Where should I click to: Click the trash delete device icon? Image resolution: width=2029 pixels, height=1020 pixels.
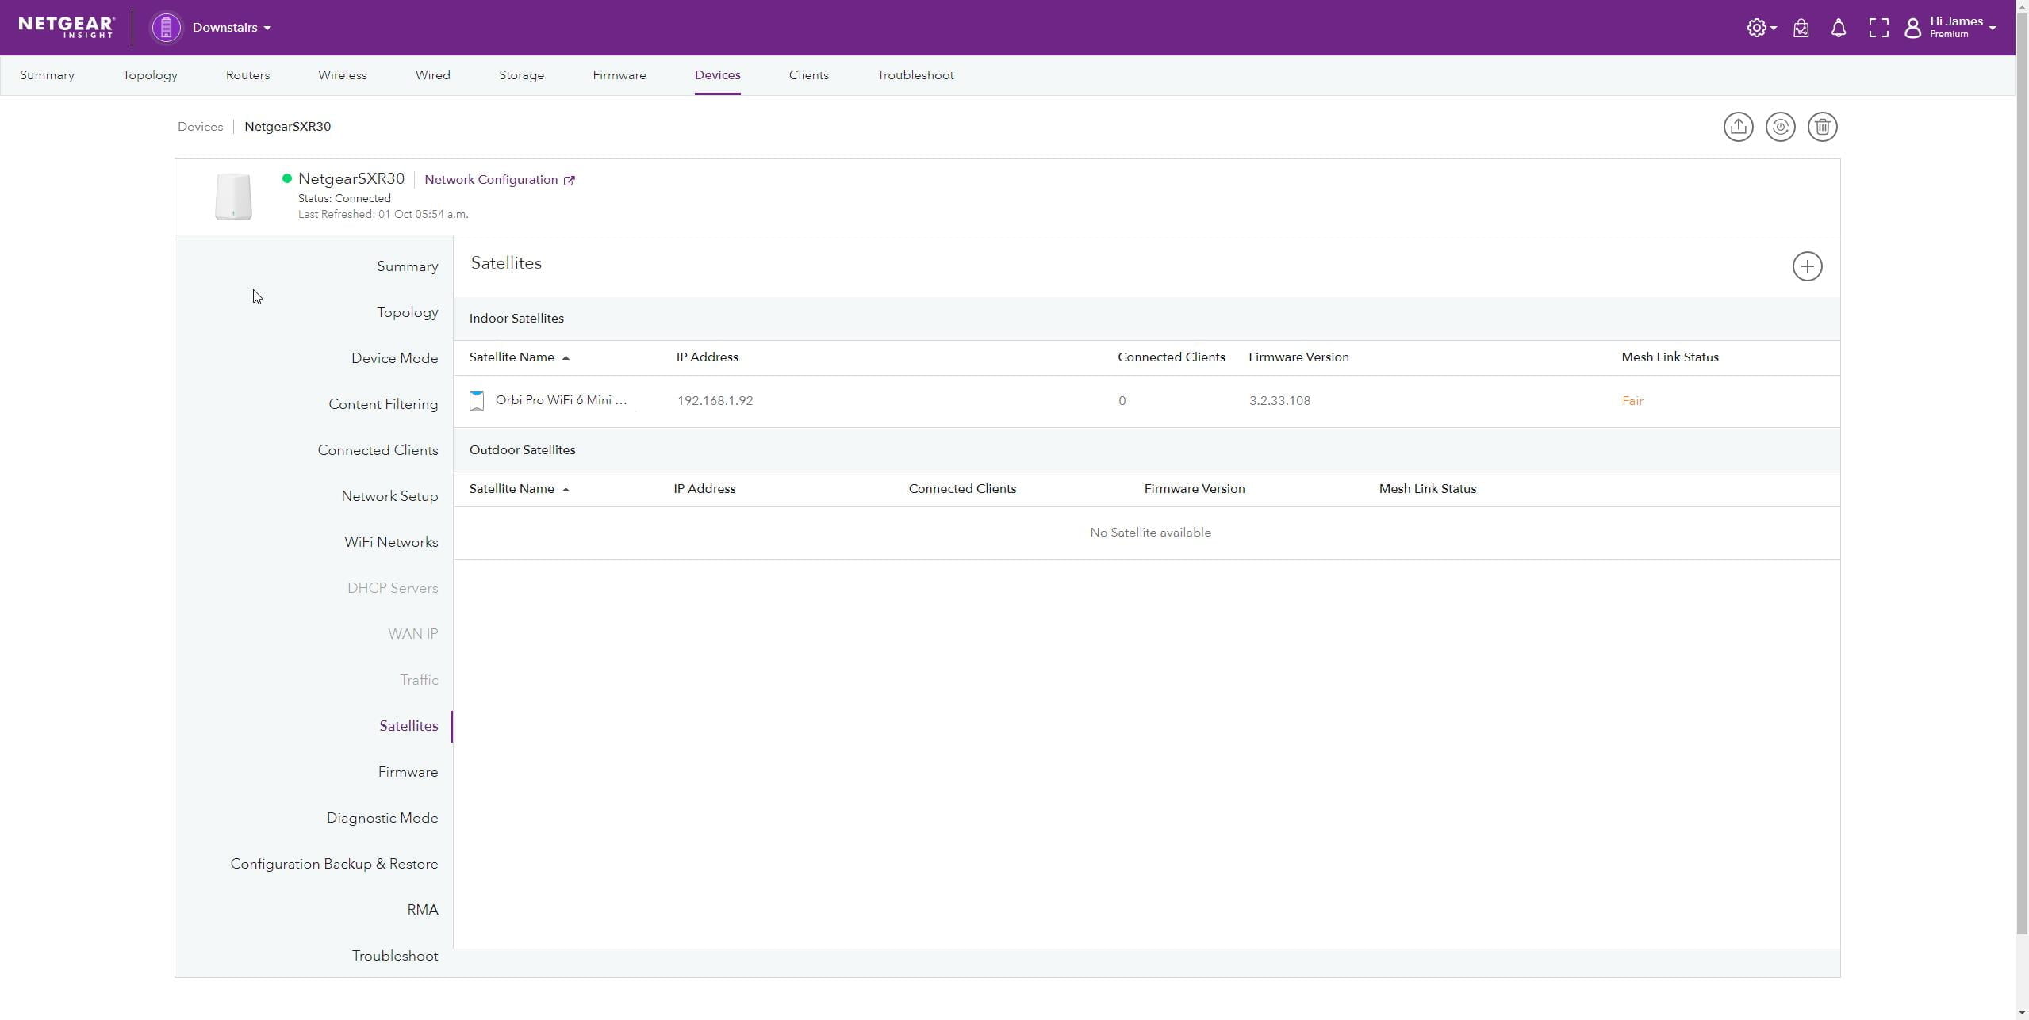[x=1821, y=127]
